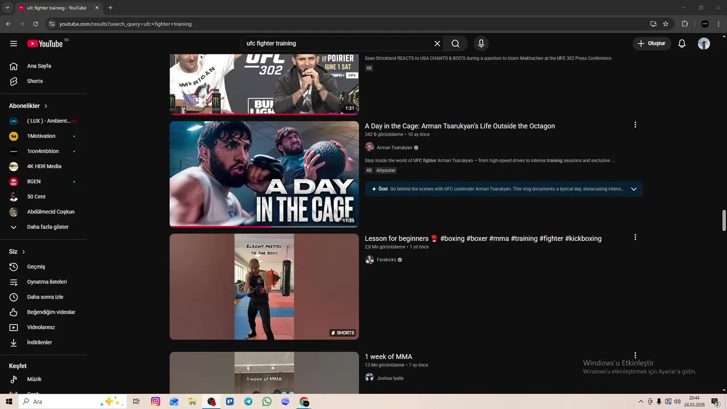
Task: Open more options for A Day in the Cage
Action: tap(635, 125)
